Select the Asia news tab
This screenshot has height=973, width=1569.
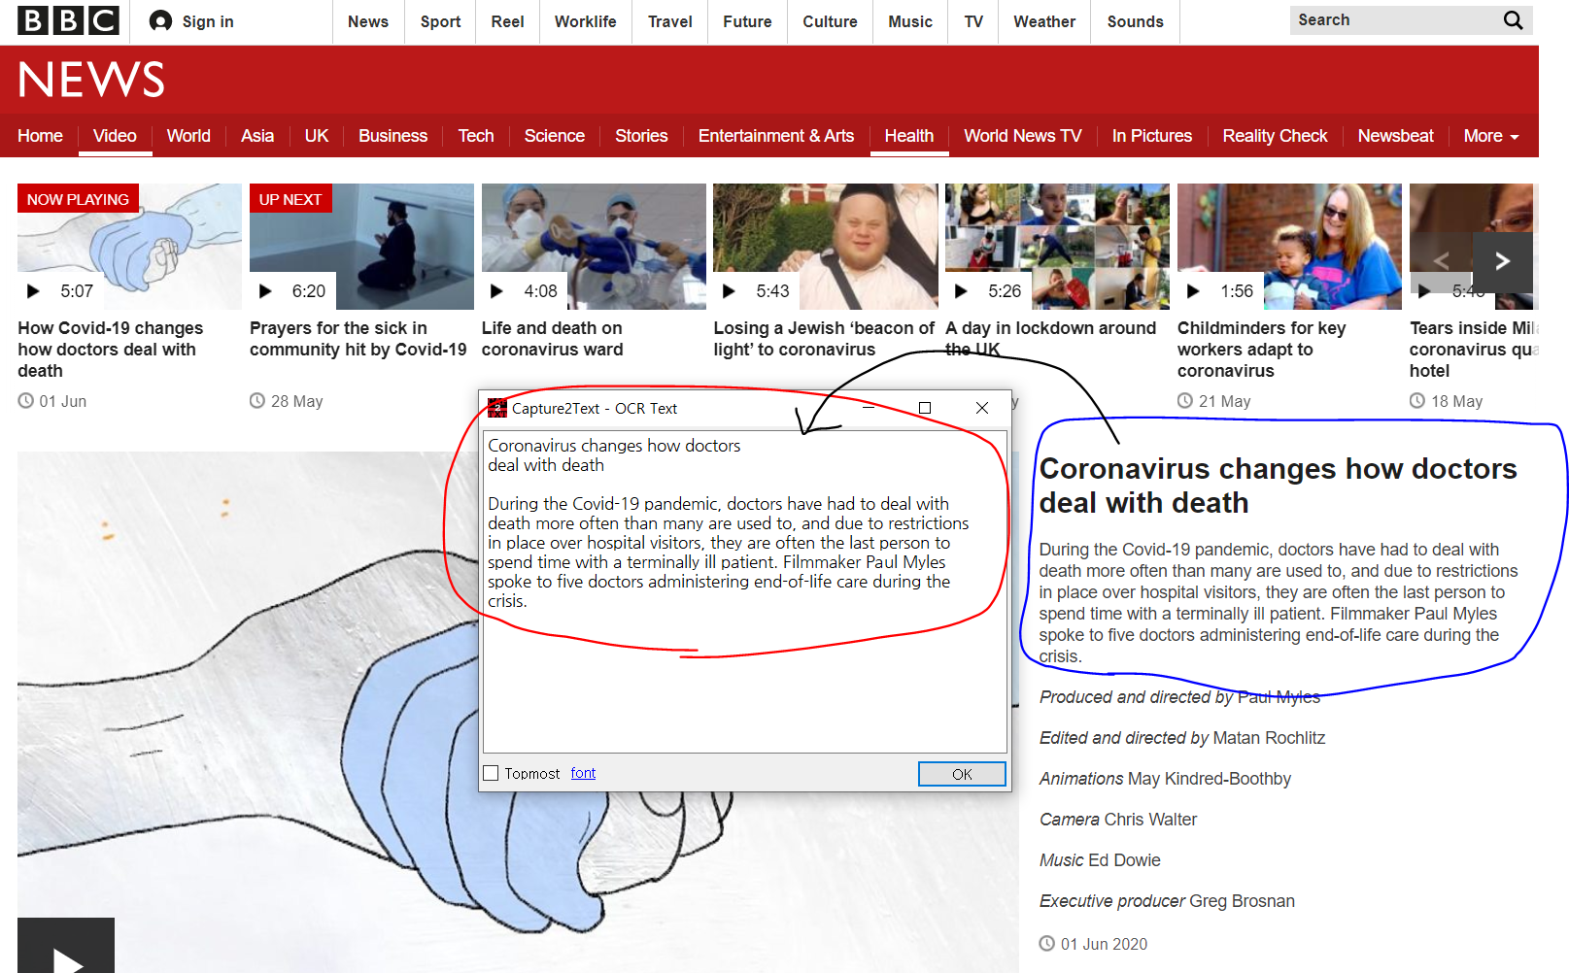pos(257,136)
